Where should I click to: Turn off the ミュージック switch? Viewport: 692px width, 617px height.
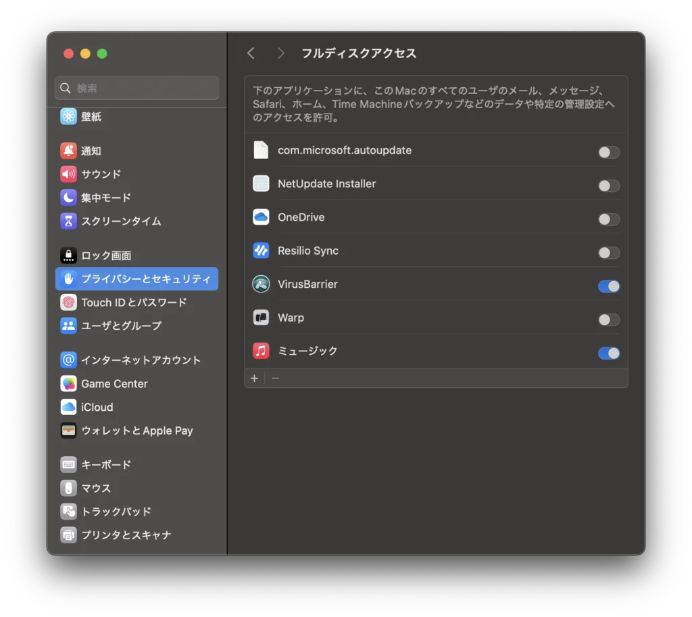tap(609, 353)
